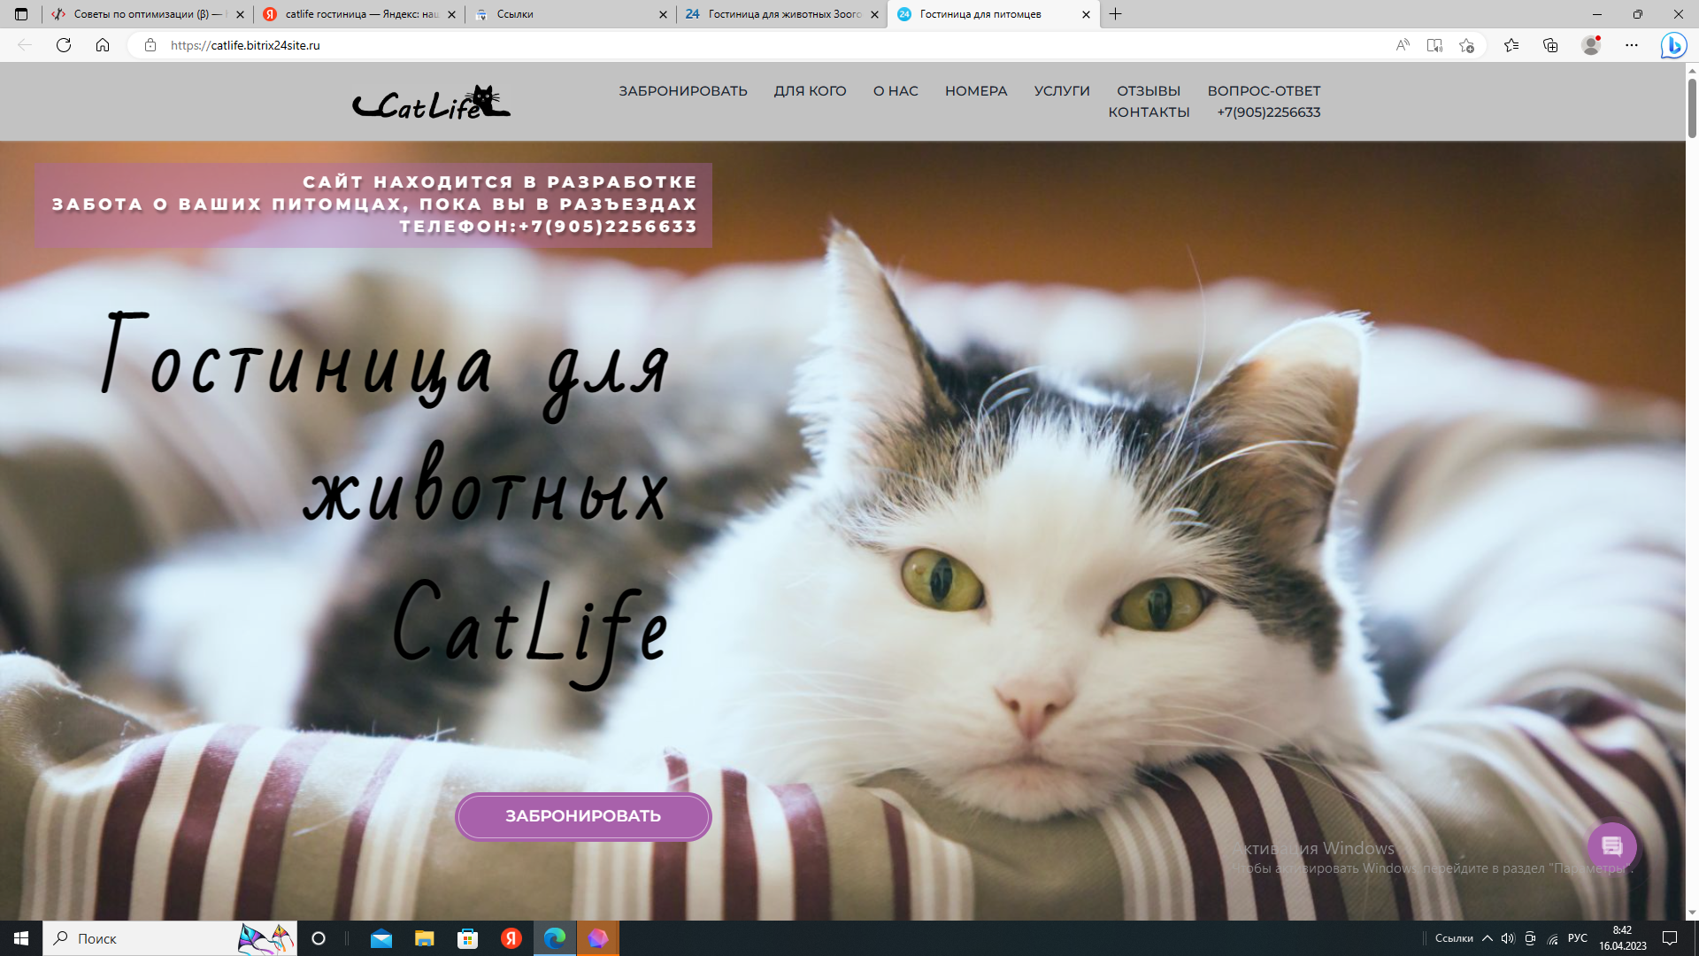Open a new browser tab

pyautogui.click(x=1116, y=14)
